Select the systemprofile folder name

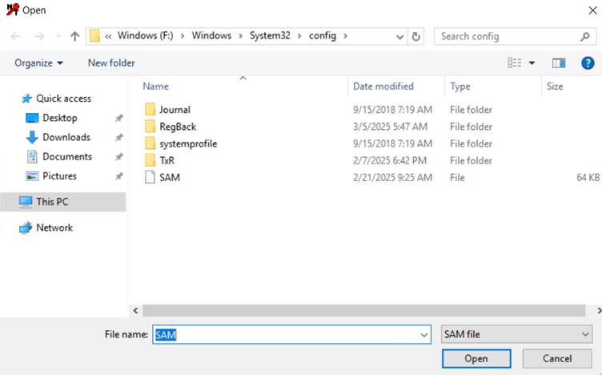[188, 143]
